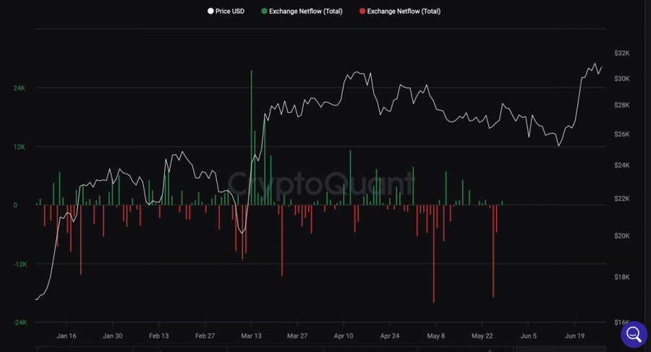Select the Jan 16 date axis label
Viewport: 651px width, 352px height.
coord(67,336)
